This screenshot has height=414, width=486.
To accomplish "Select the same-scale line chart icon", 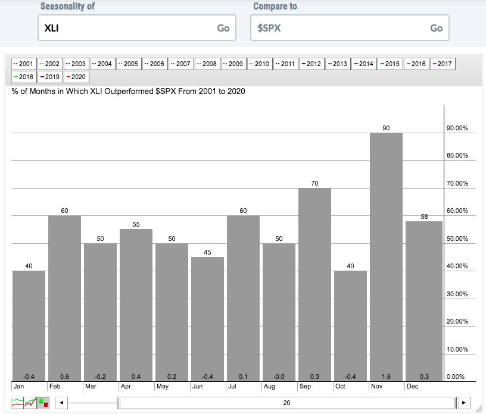I will (31, 403).
